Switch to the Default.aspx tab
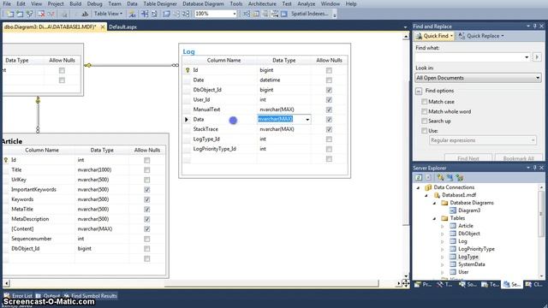This screenshot has width=548, height=308. coord(122,27)
